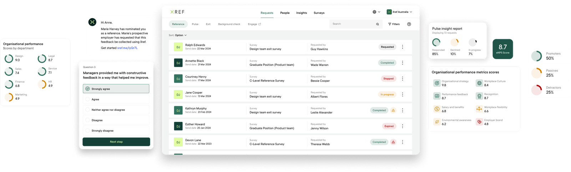Open the Sort: Option dropdown
Screen dimensions: 571x172
pyautogui.click(x=178, y=35)
